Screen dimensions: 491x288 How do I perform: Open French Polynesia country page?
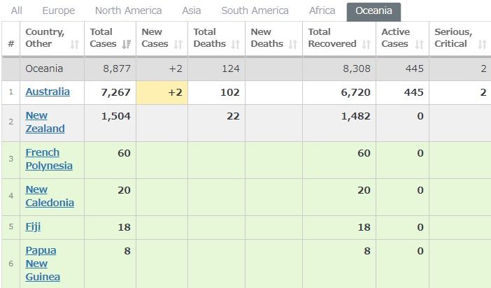pos(49,159)
